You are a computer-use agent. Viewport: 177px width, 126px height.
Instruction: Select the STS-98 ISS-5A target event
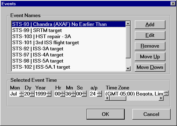pyautogui.click(x=69, y=61)
